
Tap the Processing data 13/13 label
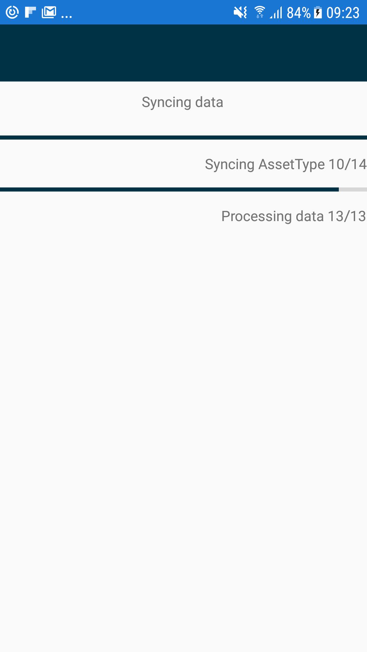coord(294,216)
